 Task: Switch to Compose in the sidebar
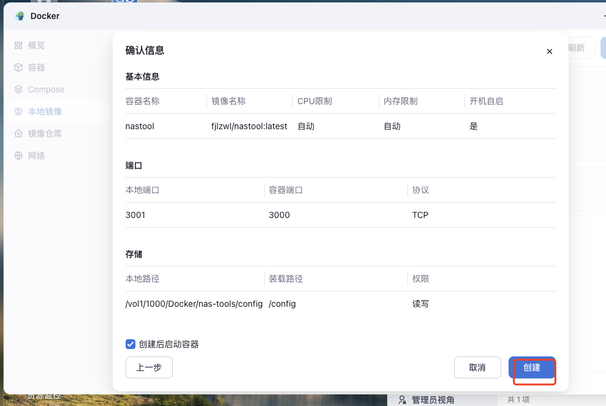click(58, 89)
